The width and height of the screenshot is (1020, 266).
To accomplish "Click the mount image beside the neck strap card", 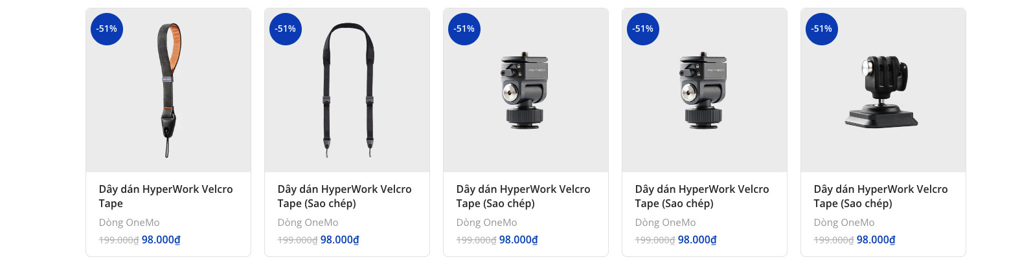I will (x=525, y=91).
